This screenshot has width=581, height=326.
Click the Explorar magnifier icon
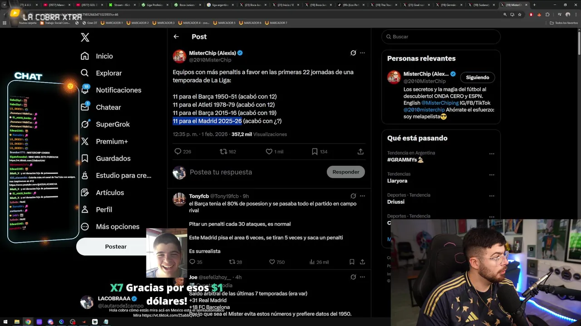click(x=85, y=73)
